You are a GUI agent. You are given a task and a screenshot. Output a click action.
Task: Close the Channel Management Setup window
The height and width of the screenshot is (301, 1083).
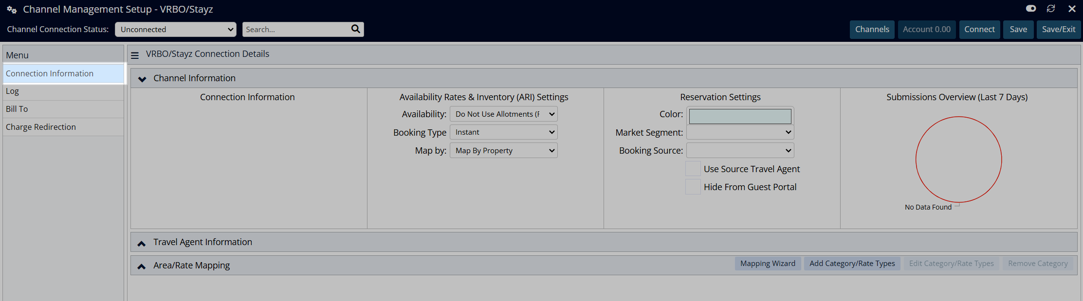[x=1072, y=9]
